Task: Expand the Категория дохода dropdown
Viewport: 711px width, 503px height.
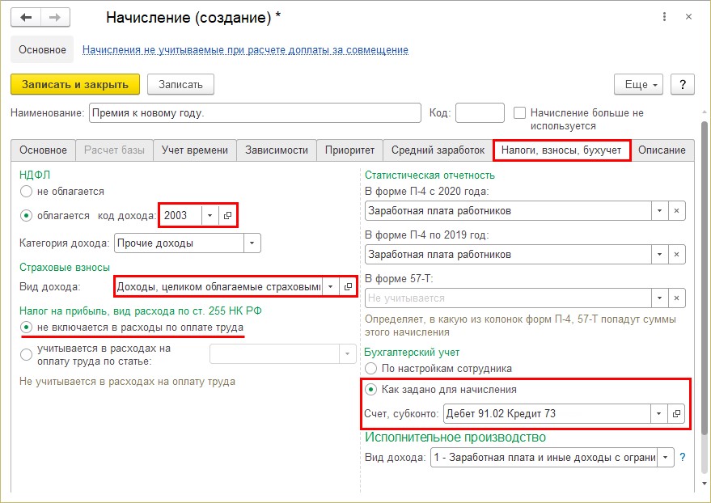Action: pyautogui.click(x=252, y=243)
